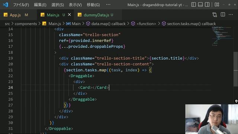Click the VS Code logo icon
Image resolution: width=238 pixels, height=134 pixels.
pos(6,5)
